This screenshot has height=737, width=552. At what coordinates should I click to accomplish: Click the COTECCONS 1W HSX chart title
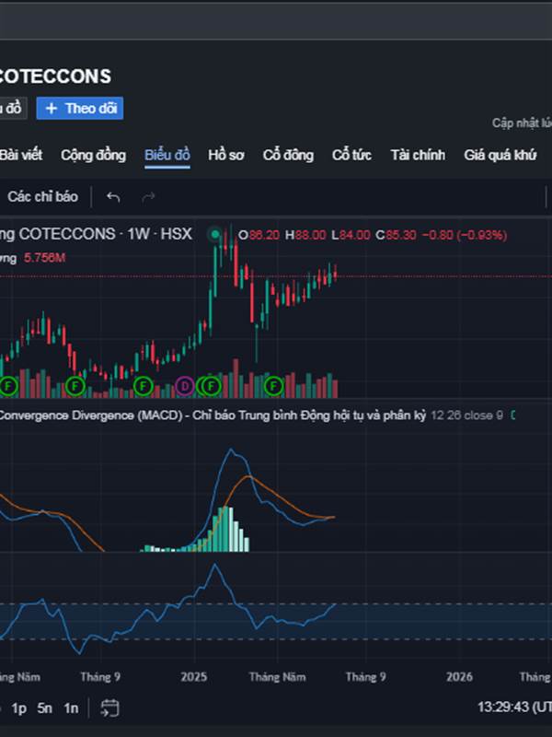point(97,234)
